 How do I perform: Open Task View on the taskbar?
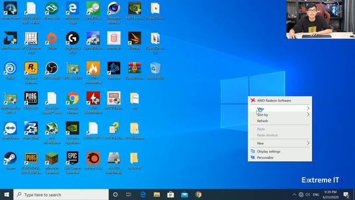coord(129,194)
